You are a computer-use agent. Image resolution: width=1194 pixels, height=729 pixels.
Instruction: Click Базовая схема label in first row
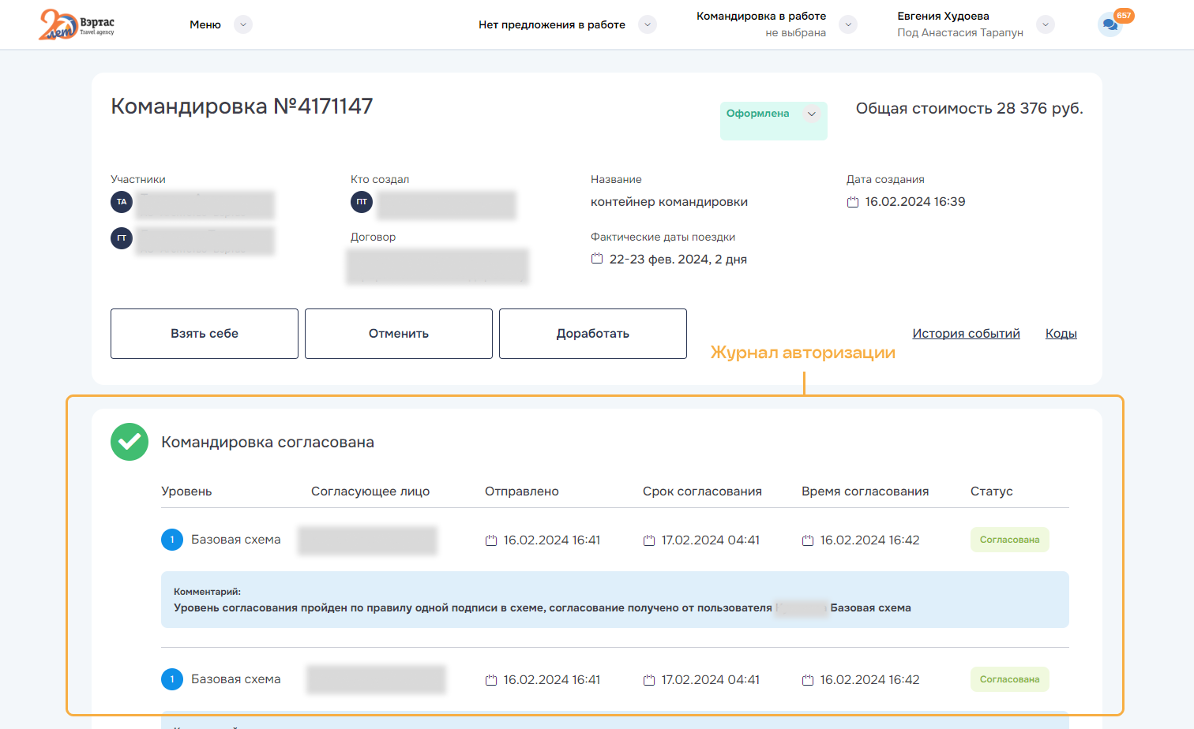point(236,540)
